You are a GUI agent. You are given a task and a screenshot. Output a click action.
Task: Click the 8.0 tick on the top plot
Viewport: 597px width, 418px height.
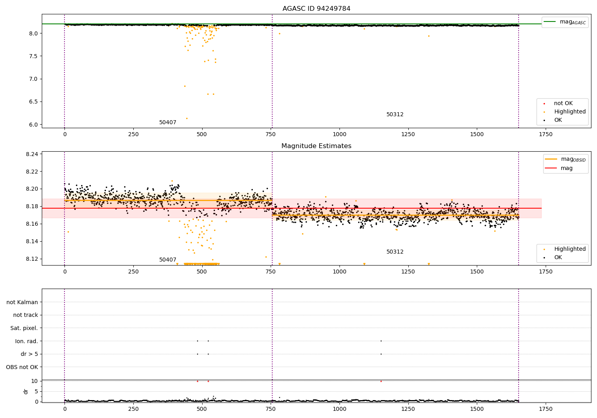tap(33, 33)
